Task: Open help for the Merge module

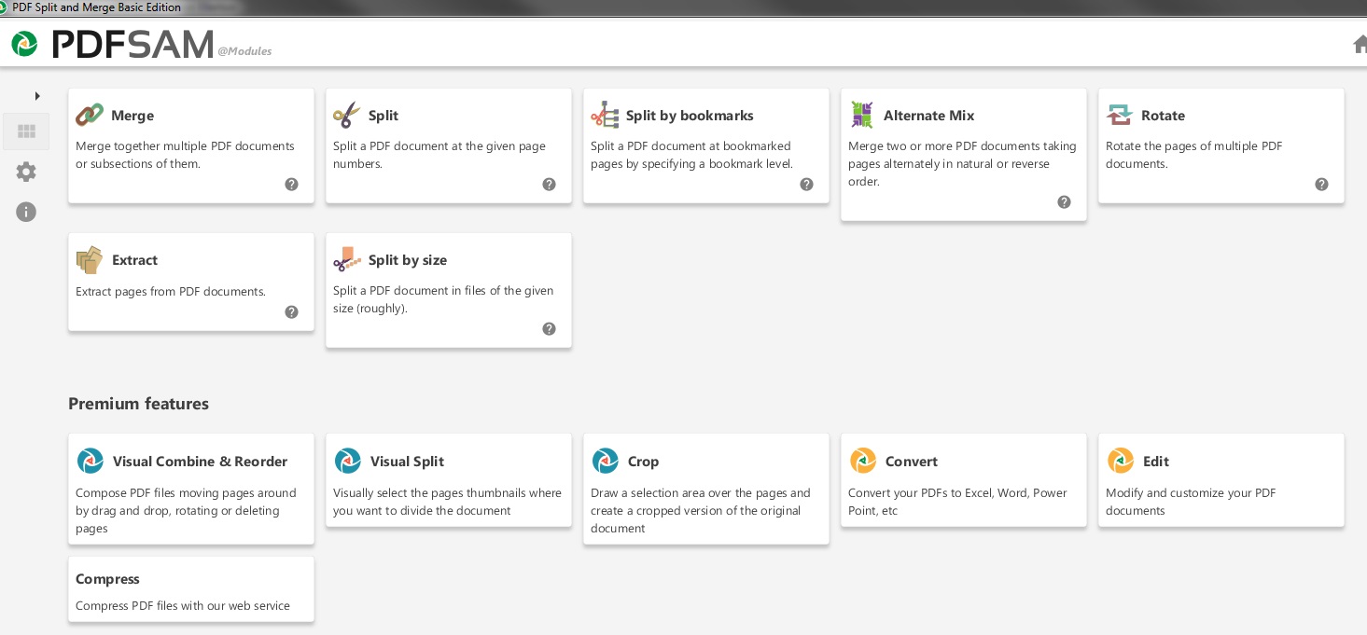Action: click(291, 184)
